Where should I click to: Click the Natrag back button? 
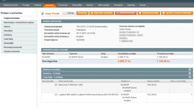(69, 13)
